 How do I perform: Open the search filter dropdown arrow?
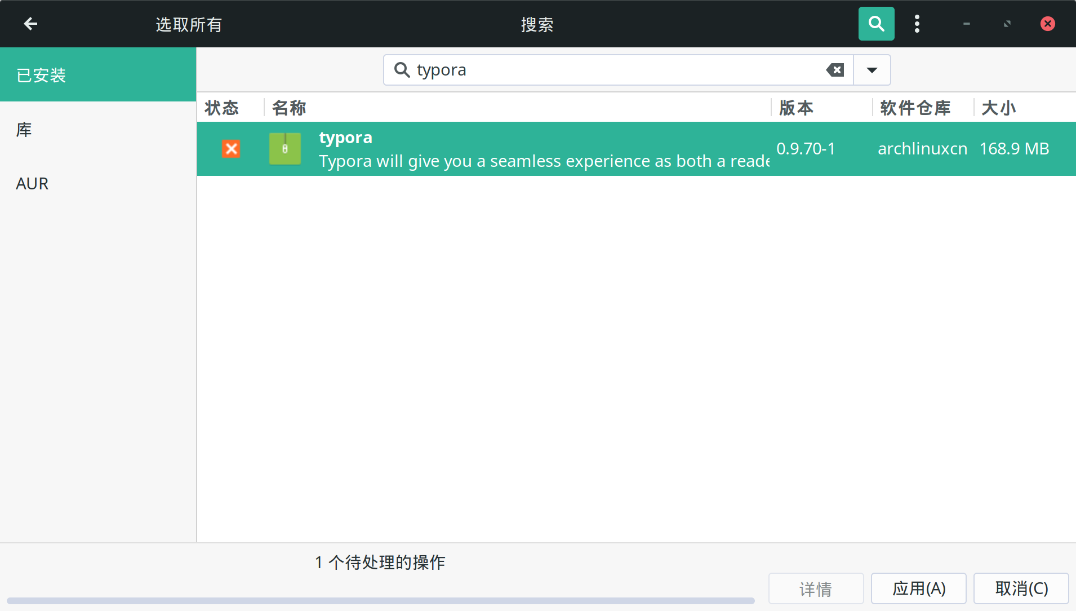click(x=871, y=70)
